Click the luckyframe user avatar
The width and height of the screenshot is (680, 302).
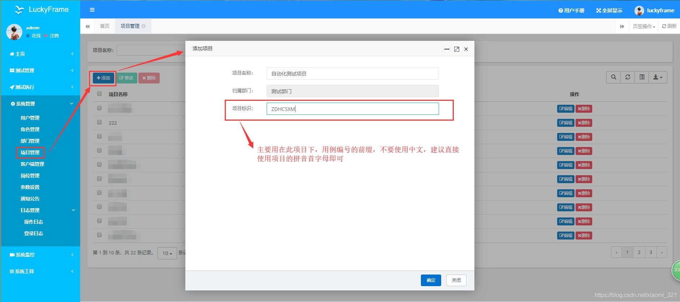639,10
